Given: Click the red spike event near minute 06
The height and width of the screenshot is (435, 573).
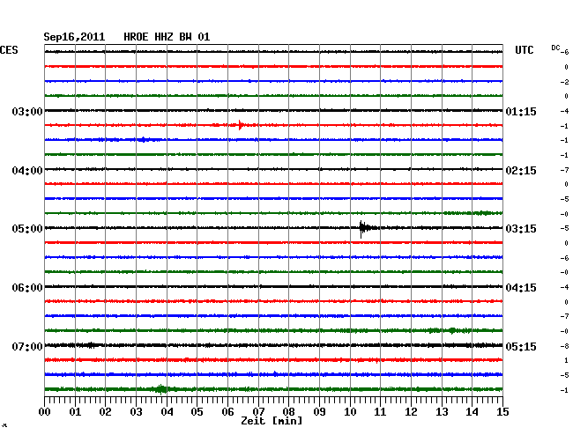Looking at the screenshot, I should pos(241,125).
